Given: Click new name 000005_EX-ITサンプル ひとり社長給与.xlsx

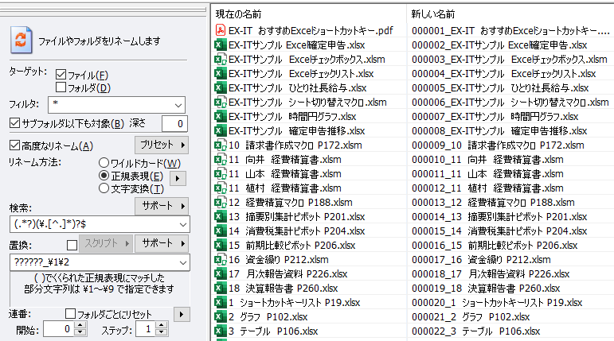Looking at the screenshot, I should click(500, 88).
